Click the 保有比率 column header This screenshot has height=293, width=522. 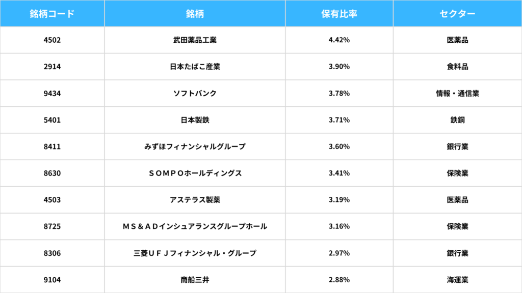pos(339,13)
